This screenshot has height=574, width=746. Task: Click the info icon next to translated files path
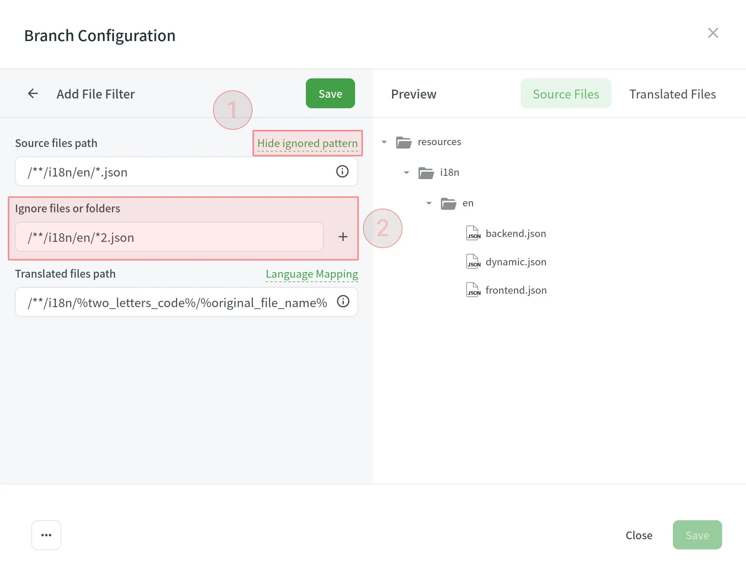point(343,302)
